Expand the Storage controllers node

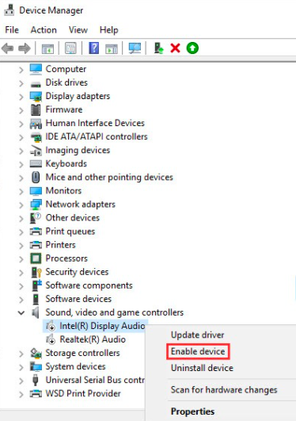tap(21, 354)
